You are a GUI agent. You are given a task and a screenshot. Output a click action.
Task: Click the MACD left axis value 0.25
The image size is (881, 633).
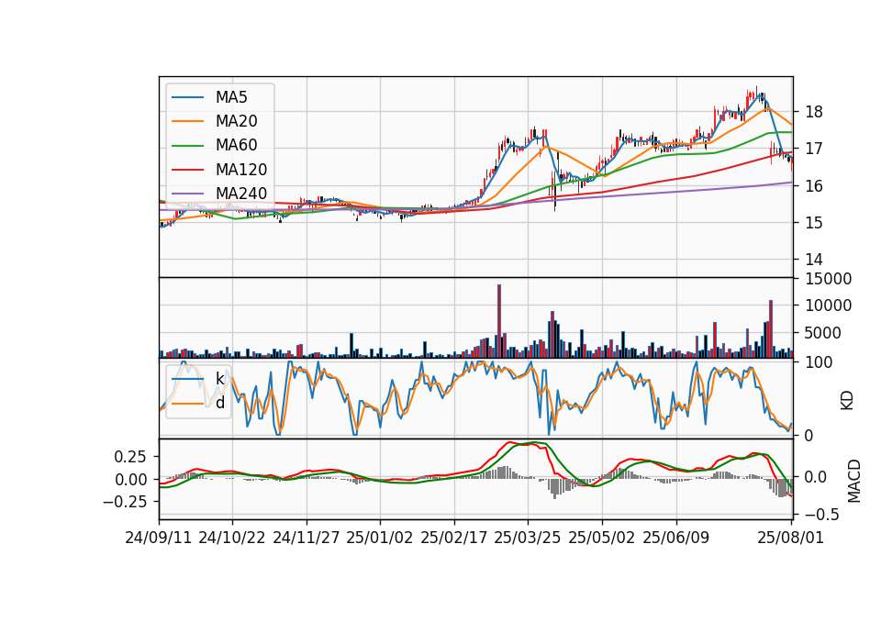(x=130, y=457)
